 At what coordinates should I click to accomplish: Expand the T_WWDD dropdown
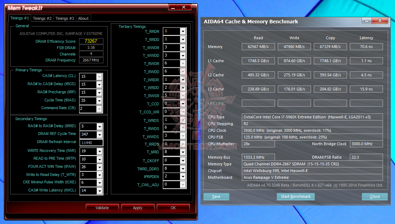point(183,55)
